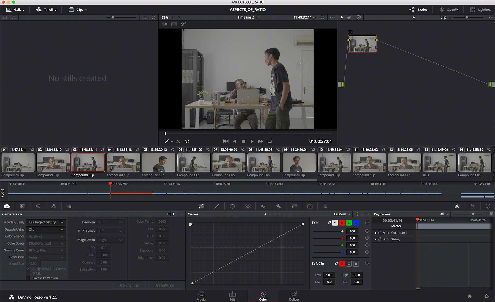The height and width of the screenshot is (302, 495).
Task: Open the Motion Effects palette icon
Action: click(69, 206)
